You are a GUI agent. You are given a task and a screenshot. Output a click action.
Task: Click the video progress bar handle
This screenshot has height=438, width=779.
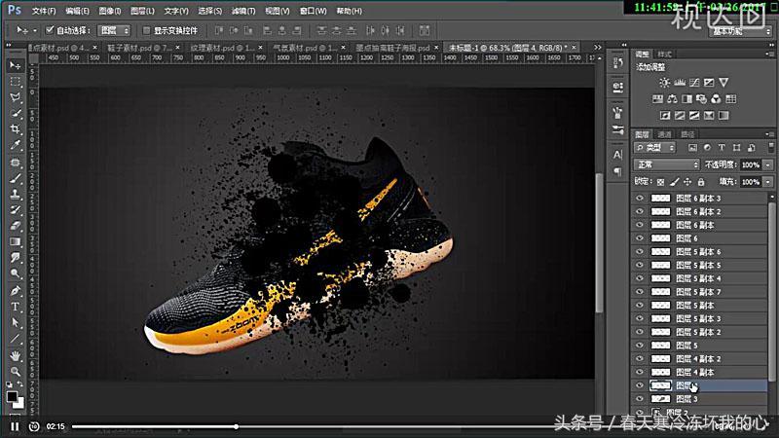[236, 426]
